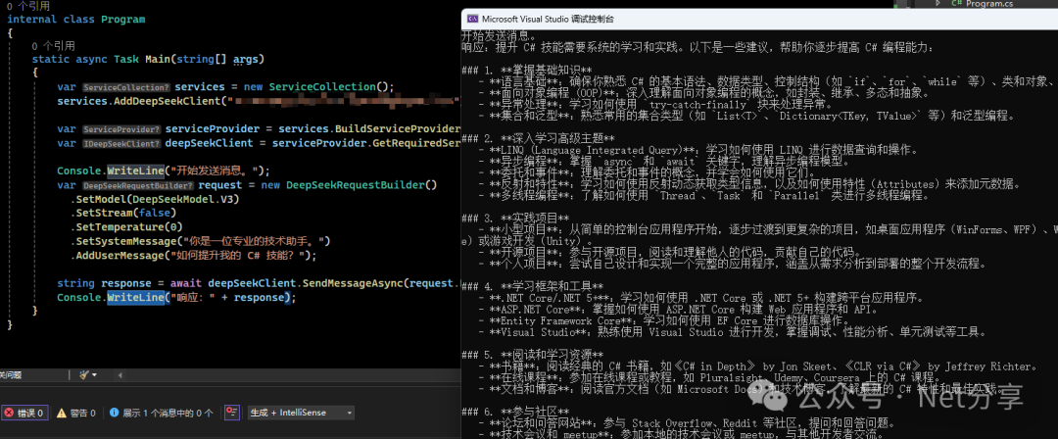Image resolution: width=1058 pixels, height=439 pixels.
Task: Click the new ServiceCollection() constructor
Action: pos(316,87)
